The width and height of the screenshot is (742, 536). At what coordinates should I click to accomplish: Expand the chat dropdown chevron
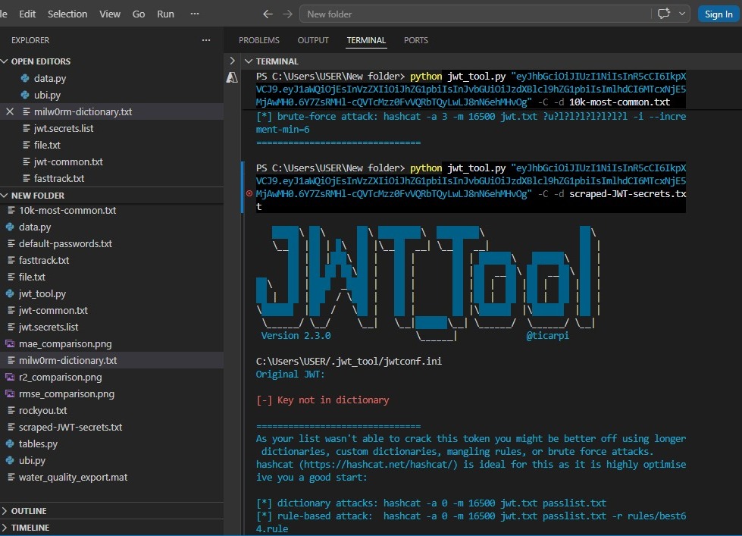pyautogui.click(x=682, y=14)
